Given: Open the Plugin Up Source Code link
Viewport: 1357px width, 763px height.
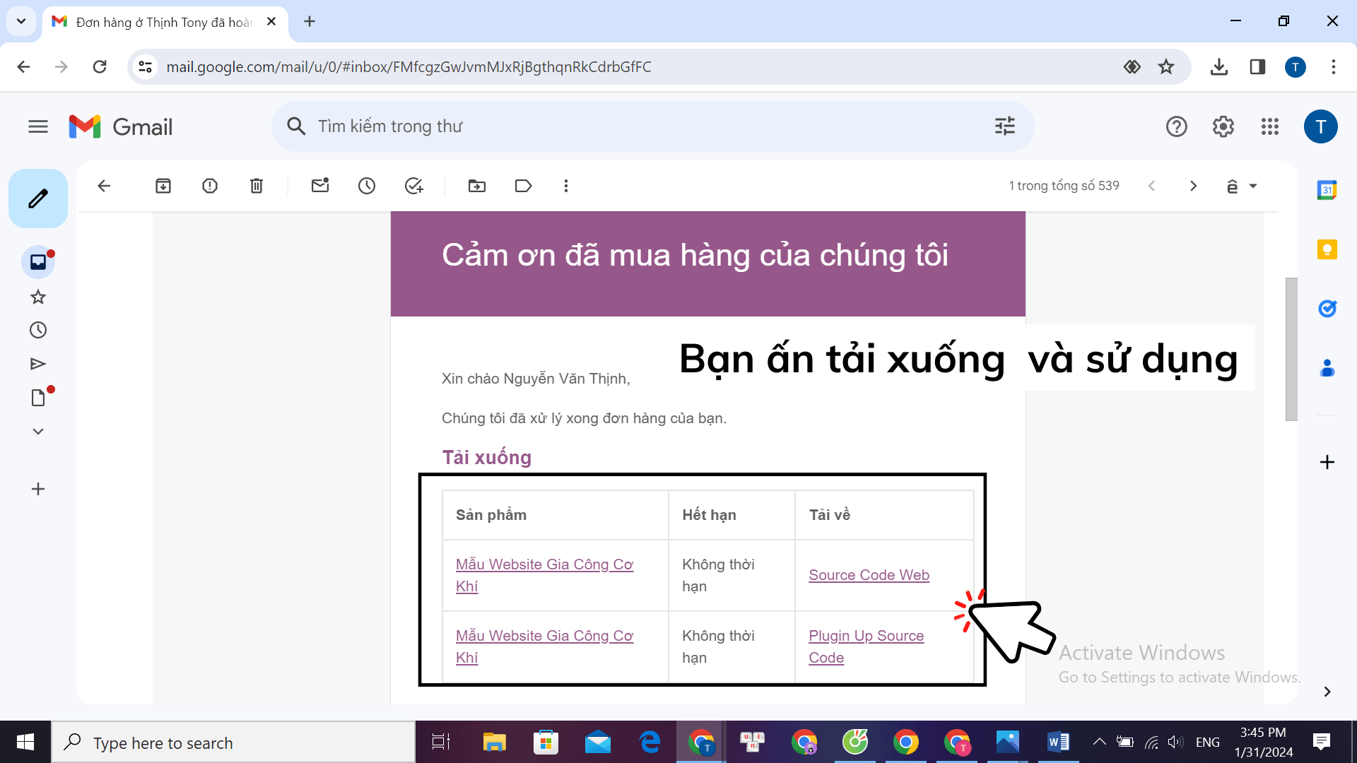Looking at the screenshot, I should (867, 646).
